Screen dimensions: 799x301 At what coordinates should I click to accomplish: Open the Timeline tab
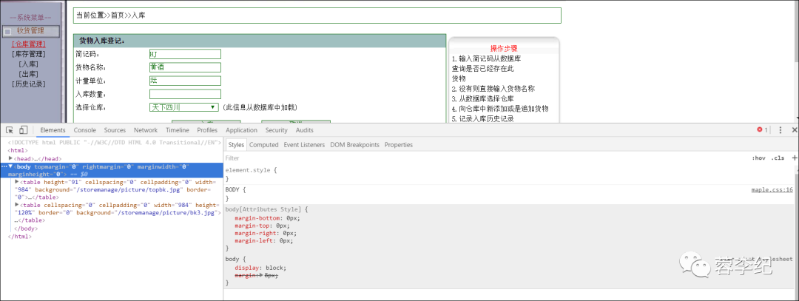(178, 130)
